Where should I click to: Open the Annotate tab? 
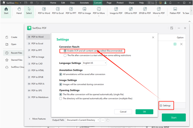coord(84,3)
